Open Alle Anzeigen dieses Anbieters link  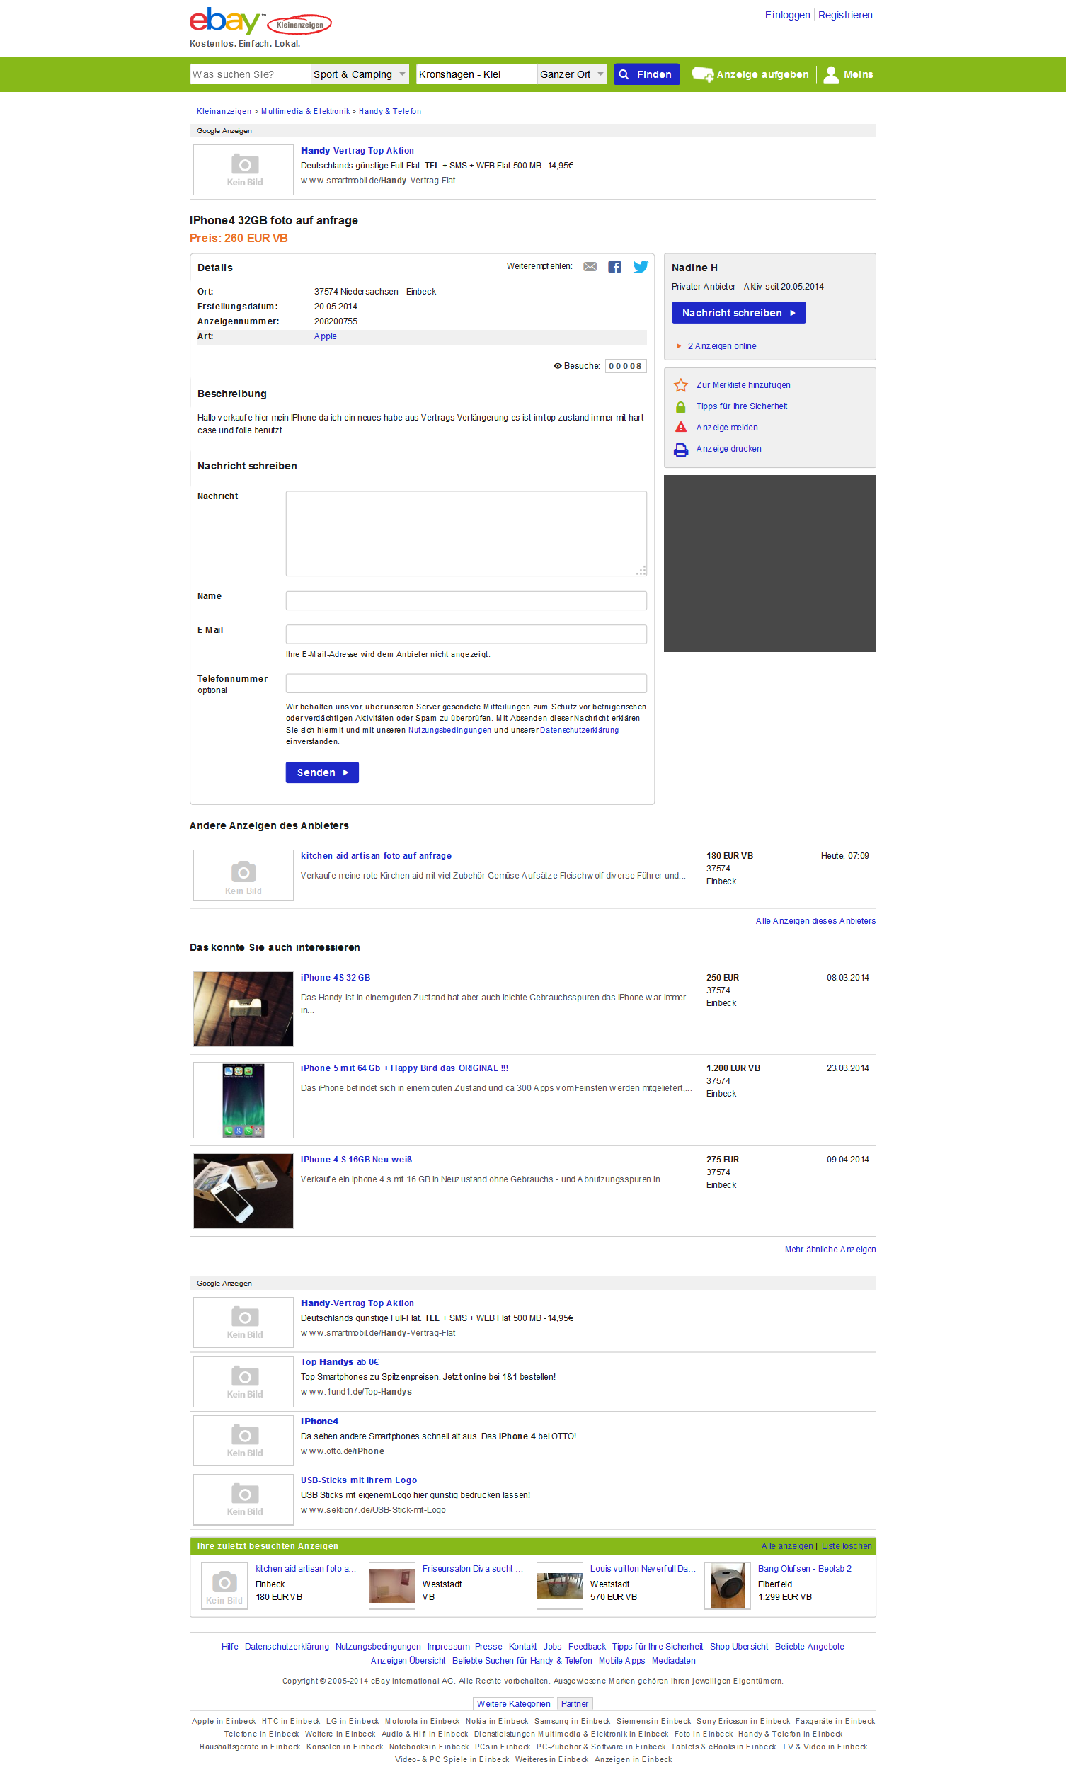tap(815, 921)
